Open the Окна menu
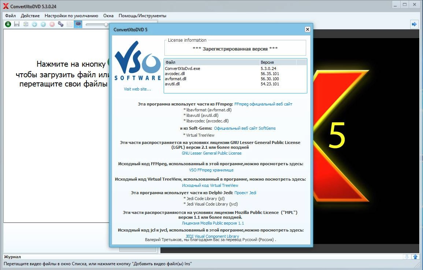 (x=108, y=16)
